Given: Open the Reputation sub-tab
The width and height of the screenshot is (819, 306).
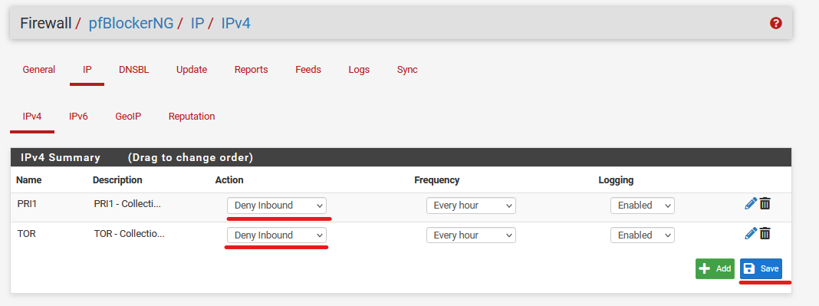Looking at the screenshot, I should (192, 117).
